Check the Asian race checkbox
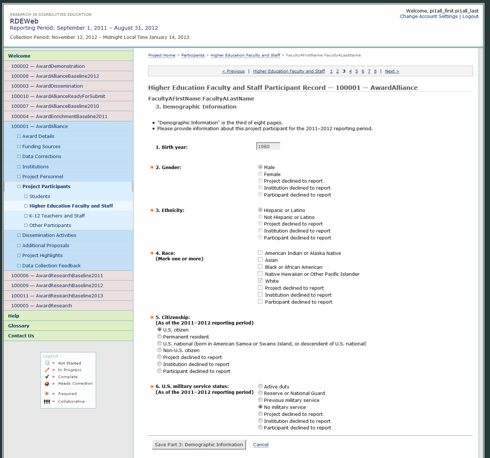 tap(260, 260)
